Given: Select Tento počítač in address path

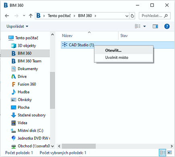Looking at the screenshot, I should pyautogui.click(x=59, y=16).
